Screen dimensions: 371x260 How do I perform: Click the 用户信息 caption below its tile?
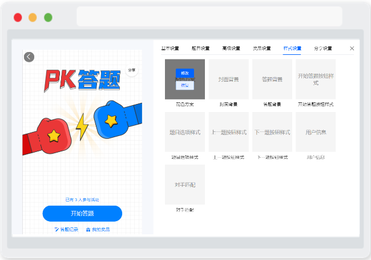[x=316, y=157]
